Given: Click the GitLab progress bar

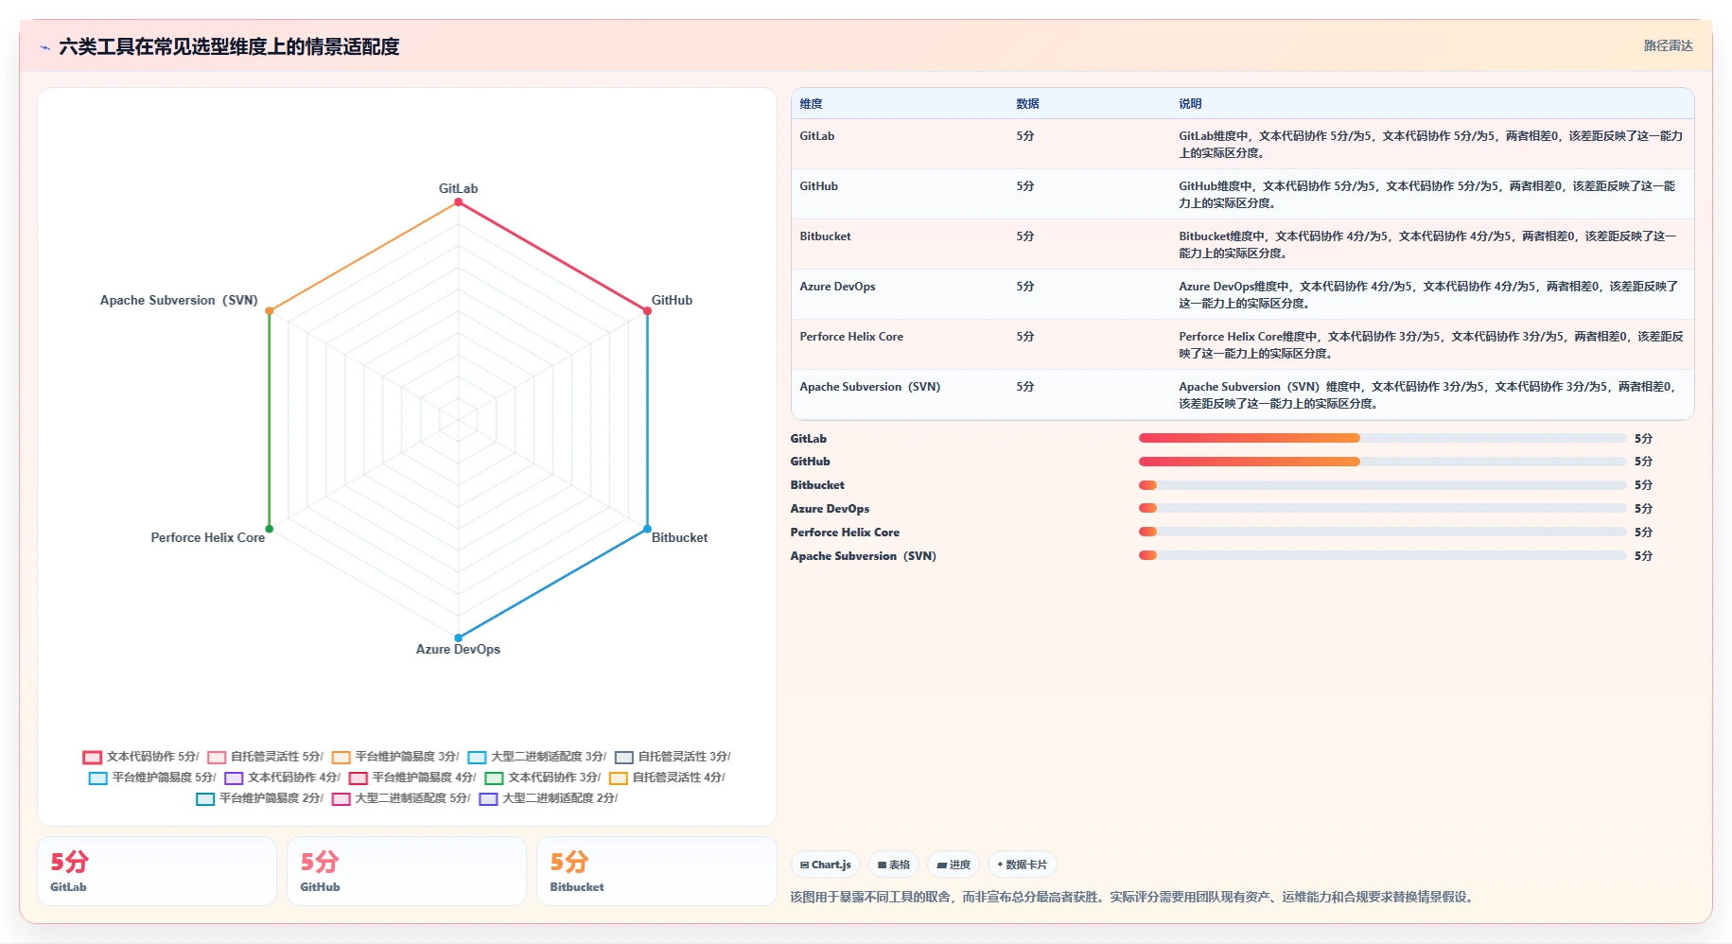Looking at the screenshot, I should click(1382, 438).
